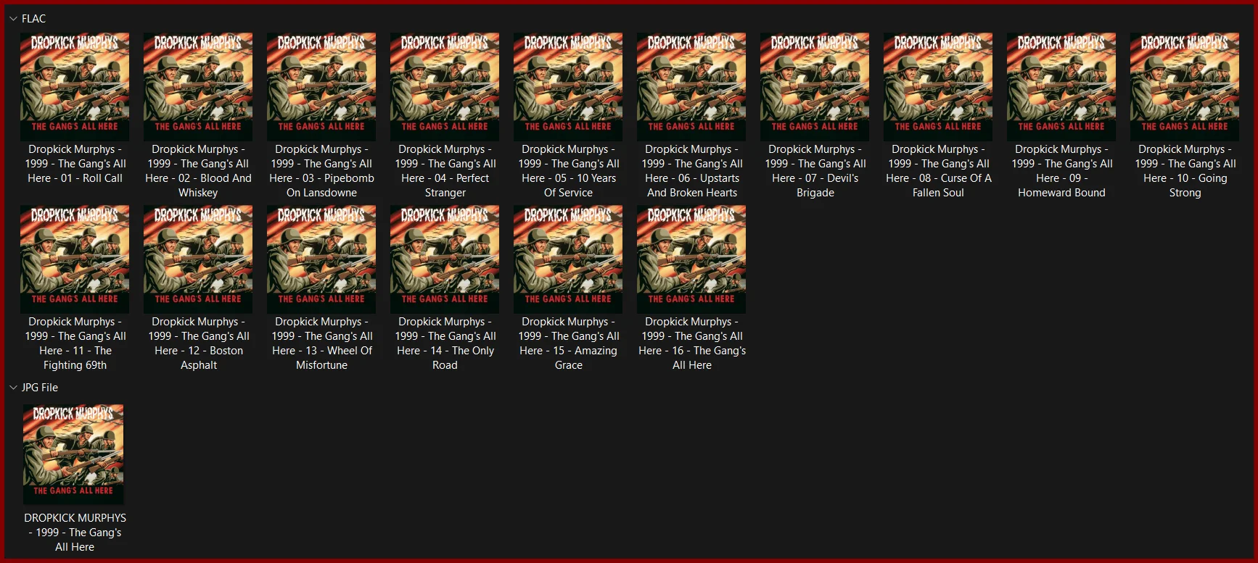Click the file name '16 - The Gang's All Here'
This screenshot has height=563, width=1258.
point(691,343)
